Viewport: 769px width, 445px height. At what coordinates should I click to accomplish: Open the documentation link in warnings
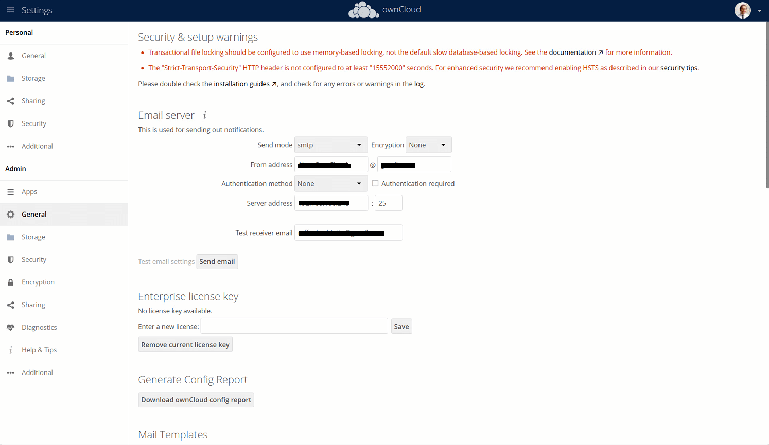coord(576,52)
